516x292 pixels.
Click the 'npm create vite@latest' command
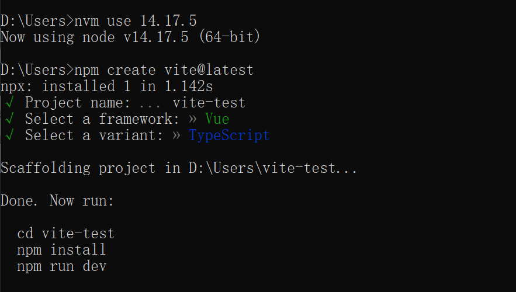pos(164,71)
